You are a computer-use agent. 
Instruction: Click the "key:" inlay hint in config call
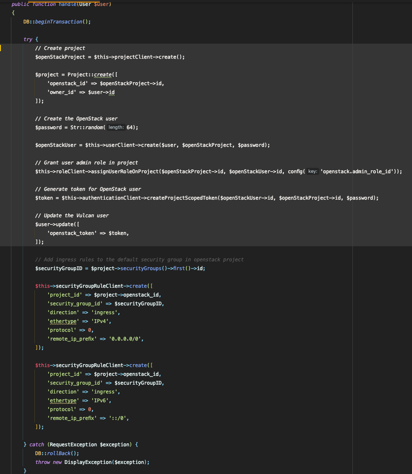313,172
